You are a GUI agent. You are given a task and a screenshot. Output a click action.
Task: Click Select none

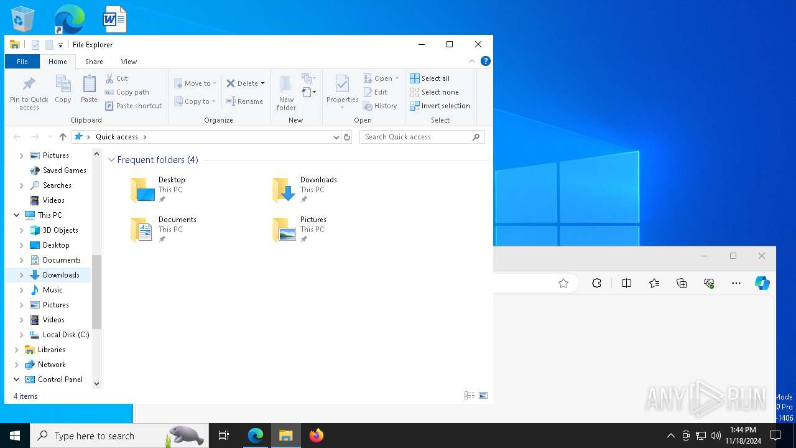click(x=434, y=92)
